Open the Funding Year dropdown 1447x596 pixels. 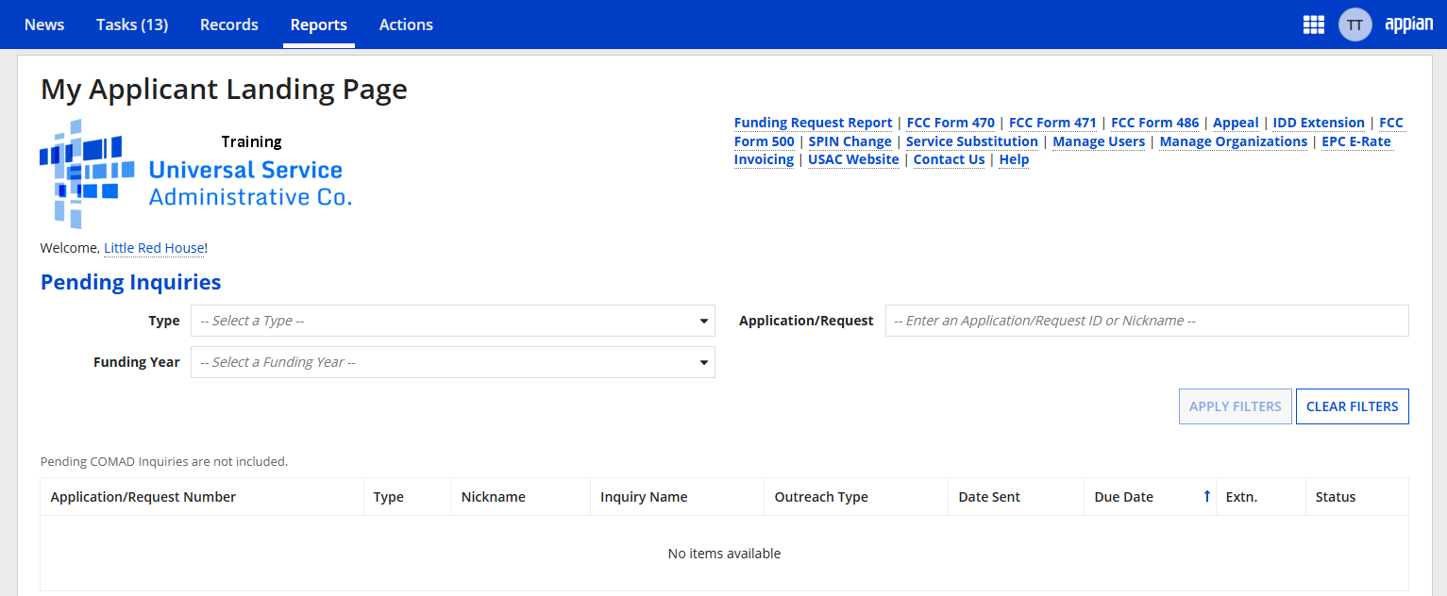pyautogui.click(x=453, y=362)
